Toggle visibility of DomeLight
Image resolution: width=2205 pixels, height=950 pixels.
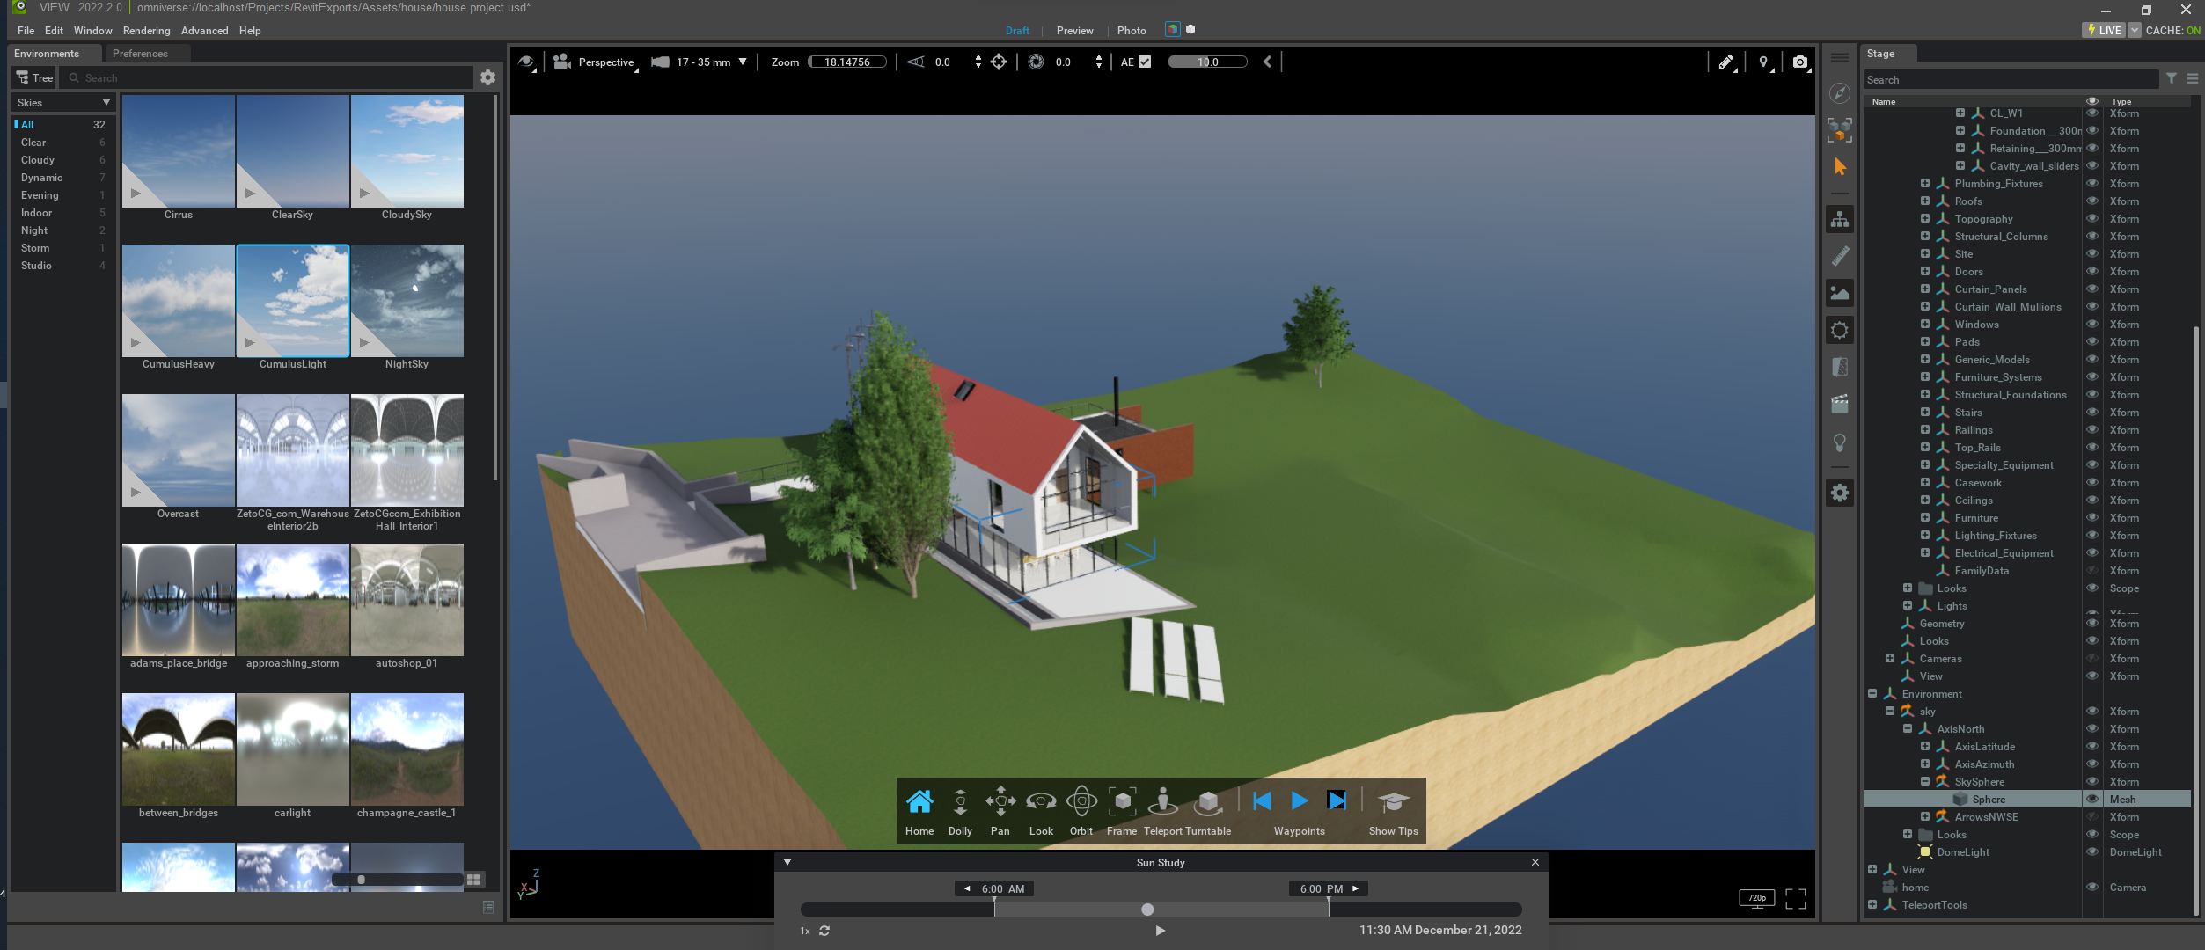[x=2092, y=852]
